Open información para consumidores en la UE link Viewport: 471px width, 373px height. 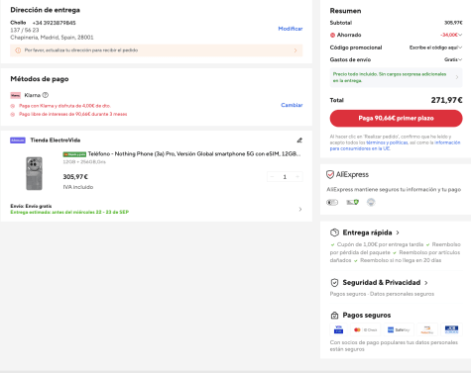tap(395, 145)
